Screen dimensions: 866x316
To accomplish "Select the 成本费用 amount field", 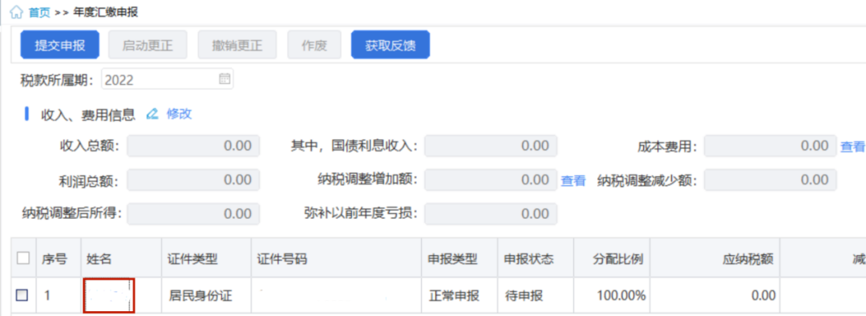I will tap(771, 147).
